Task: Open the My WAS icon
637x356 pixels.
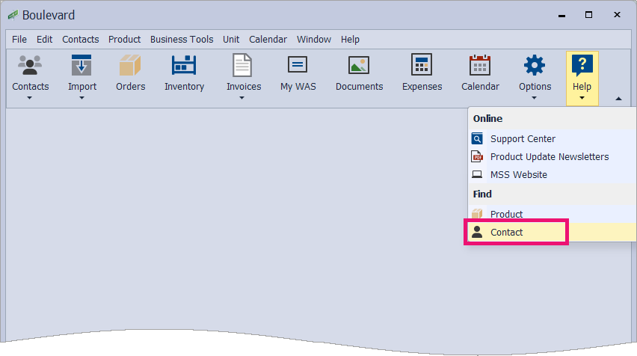Action: click(x=298, y=64)
